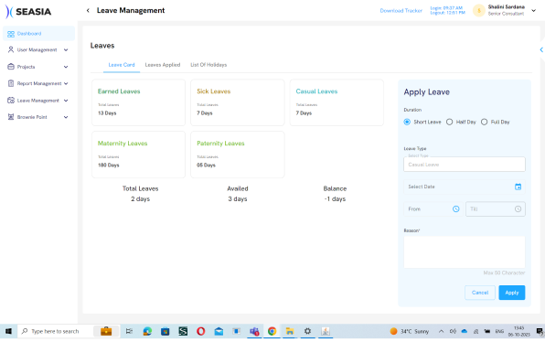This screenshot has height=342, width=545.
Task: Open Google Chrome from taskbar
Action: pyautogui.click(x=272, y=331)
